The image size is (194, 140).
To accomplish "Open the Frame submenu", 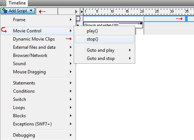I will (x=38, y=20).
